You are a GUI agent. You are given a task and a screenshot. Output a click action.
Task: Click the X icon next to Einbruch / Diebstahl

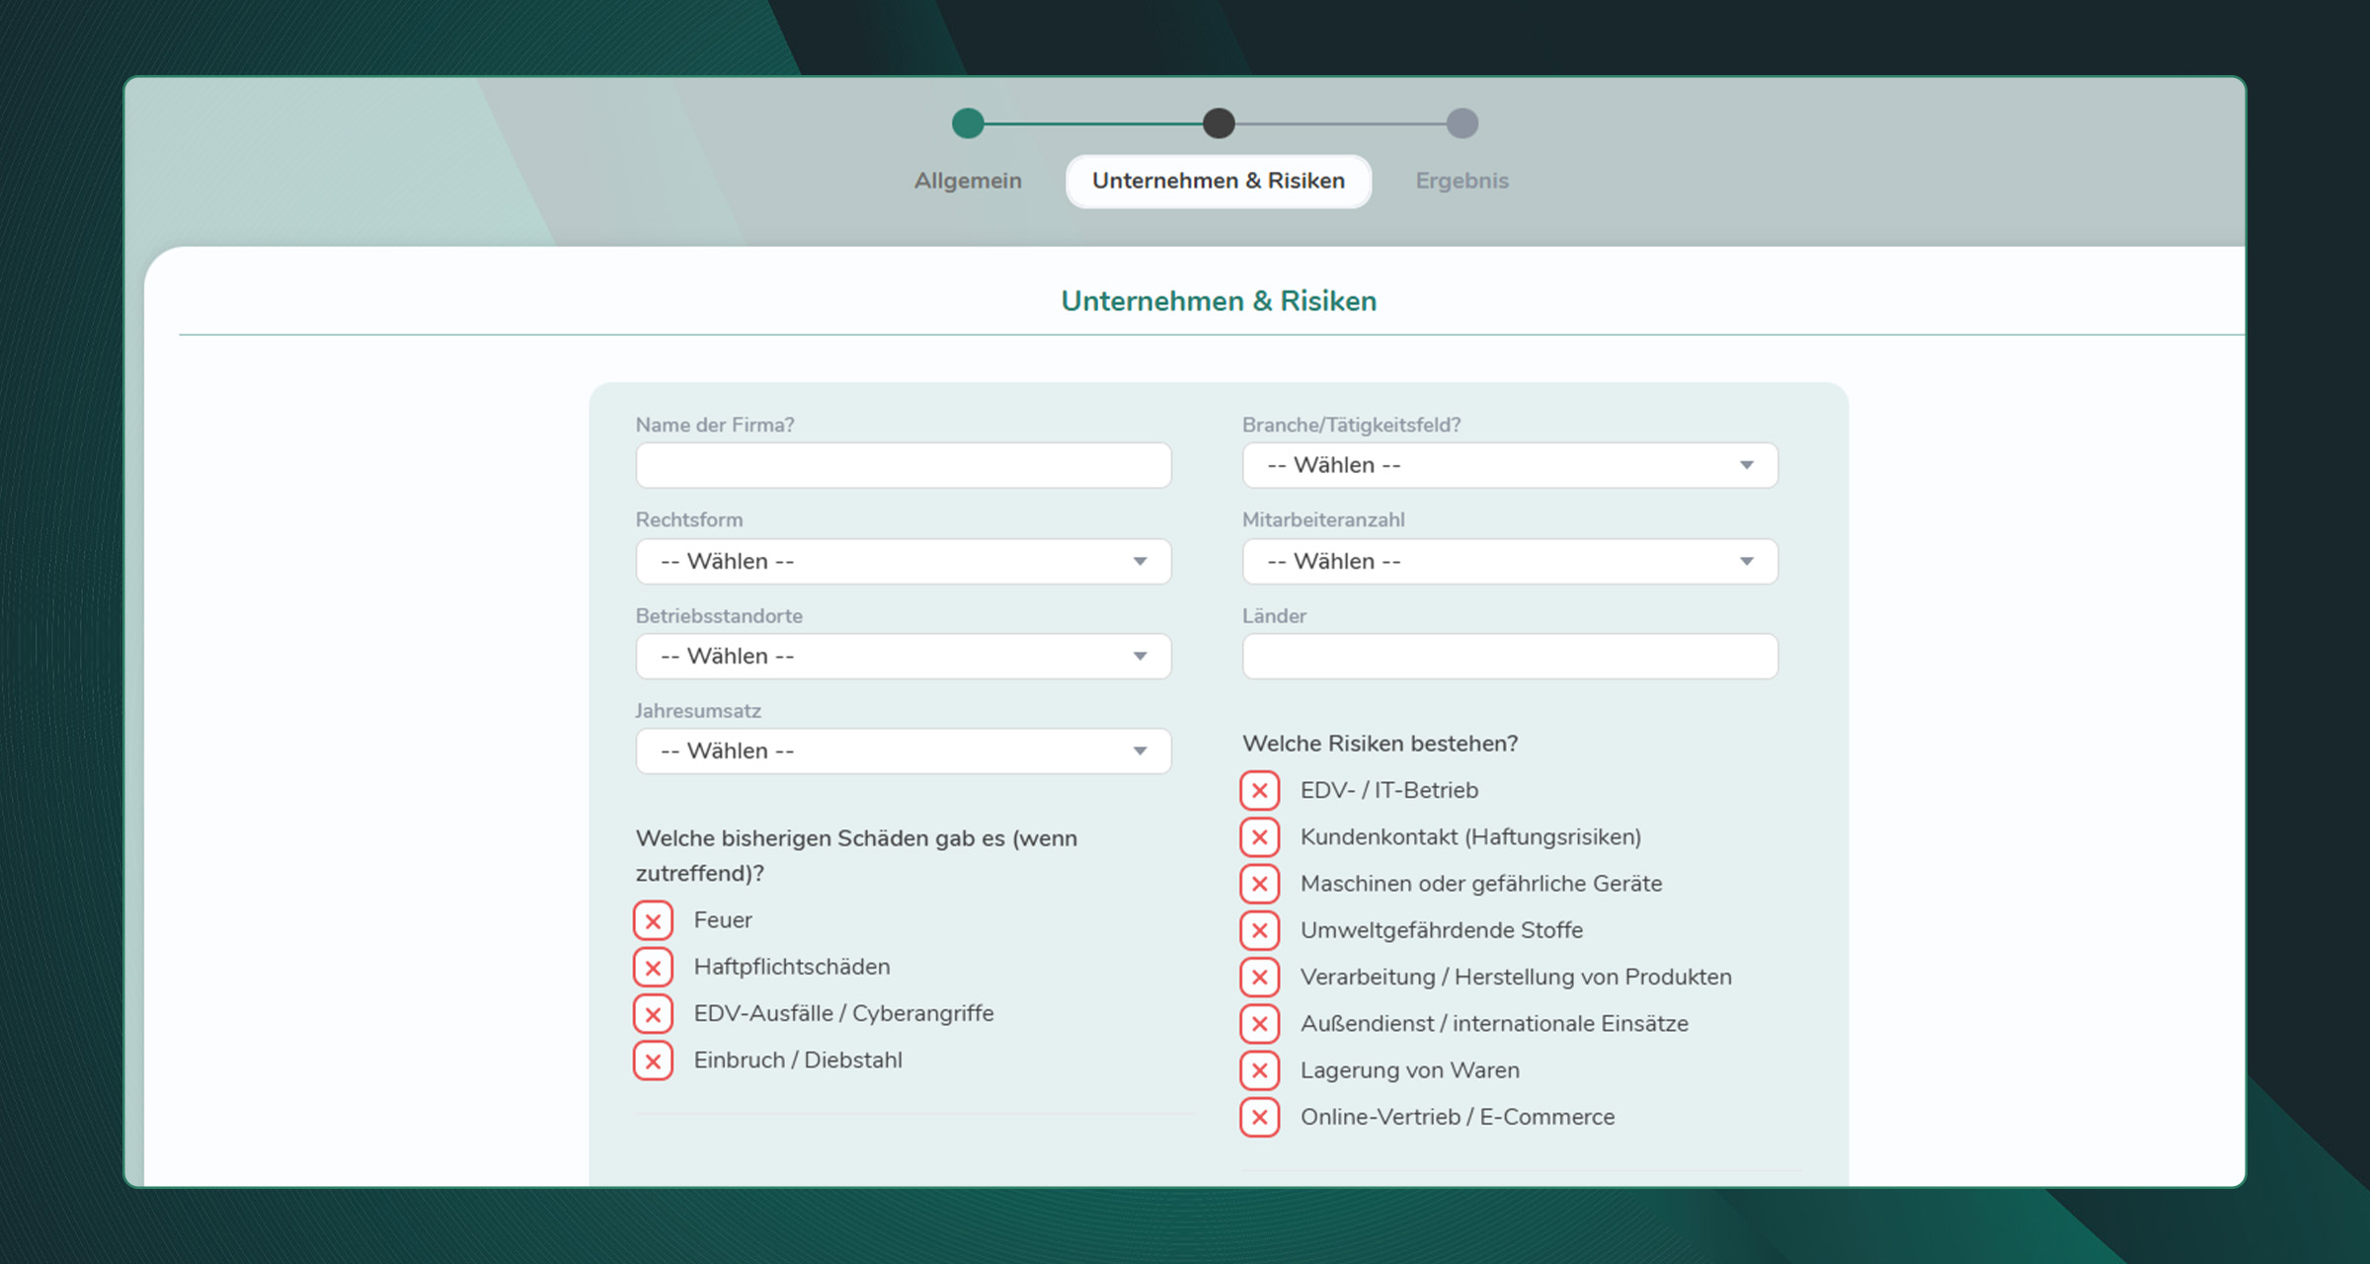653,1061
